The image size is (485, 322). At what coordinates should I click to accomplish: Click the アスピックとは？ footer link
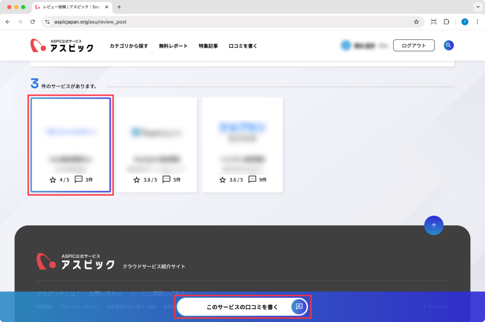(58, 294)
